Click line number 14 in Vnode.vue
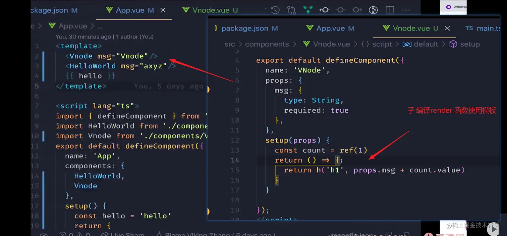Viewport: 507px width, 236px height. (x=235, y=160)
